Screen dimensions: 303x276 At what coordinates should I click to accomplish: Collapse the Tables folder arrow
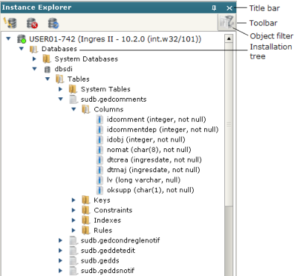(x=48, y=79)
